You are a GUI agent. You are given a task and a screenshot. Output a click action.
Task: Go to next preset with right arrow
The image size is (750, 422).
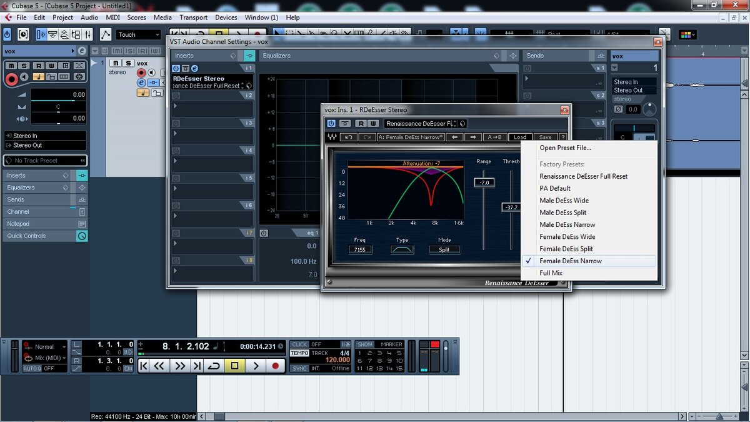click(x=473, y=137)
